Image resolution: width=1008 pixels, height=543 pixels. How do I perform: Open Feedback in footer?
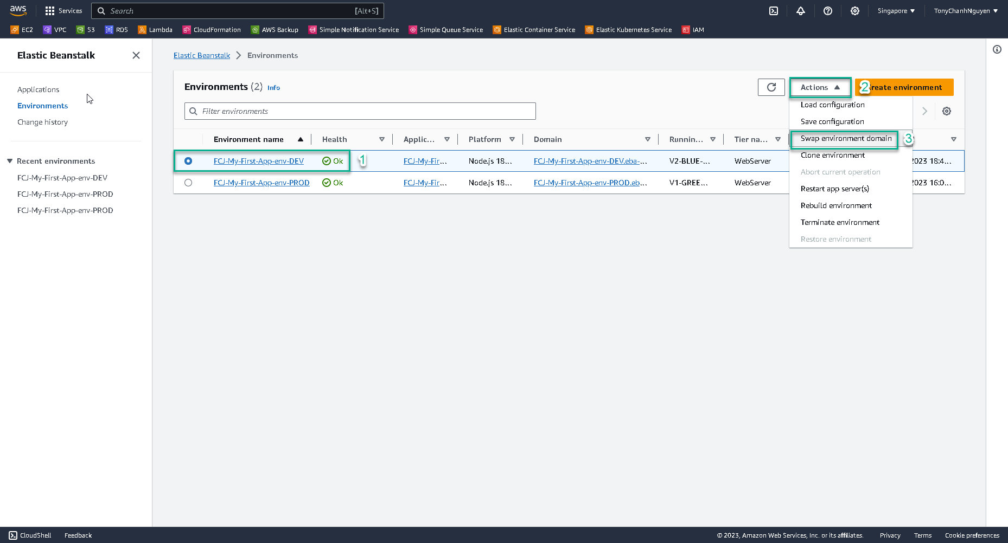(x=78, y=535)
